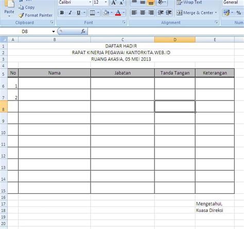Click the Kuasa Direksi cell
244x229 pixels.
click(215, 210)
